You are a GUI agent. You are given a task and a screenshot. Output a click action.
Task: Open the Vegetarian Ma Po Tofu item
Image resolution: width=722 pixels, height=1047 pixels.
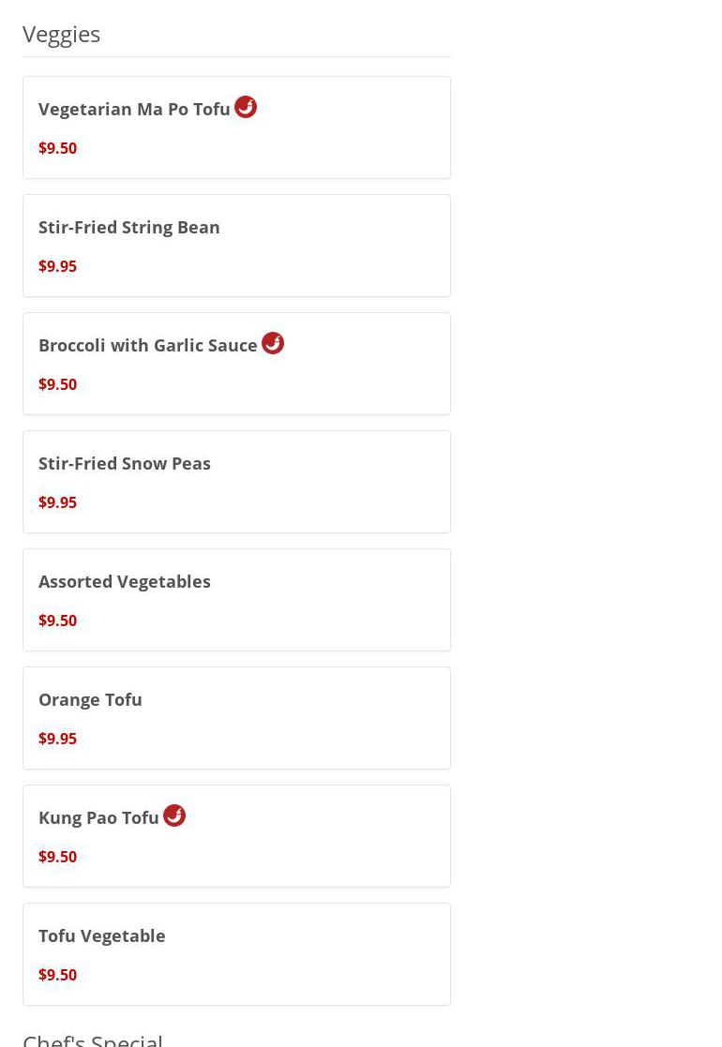pyautogui.click(x=134, y=110)
